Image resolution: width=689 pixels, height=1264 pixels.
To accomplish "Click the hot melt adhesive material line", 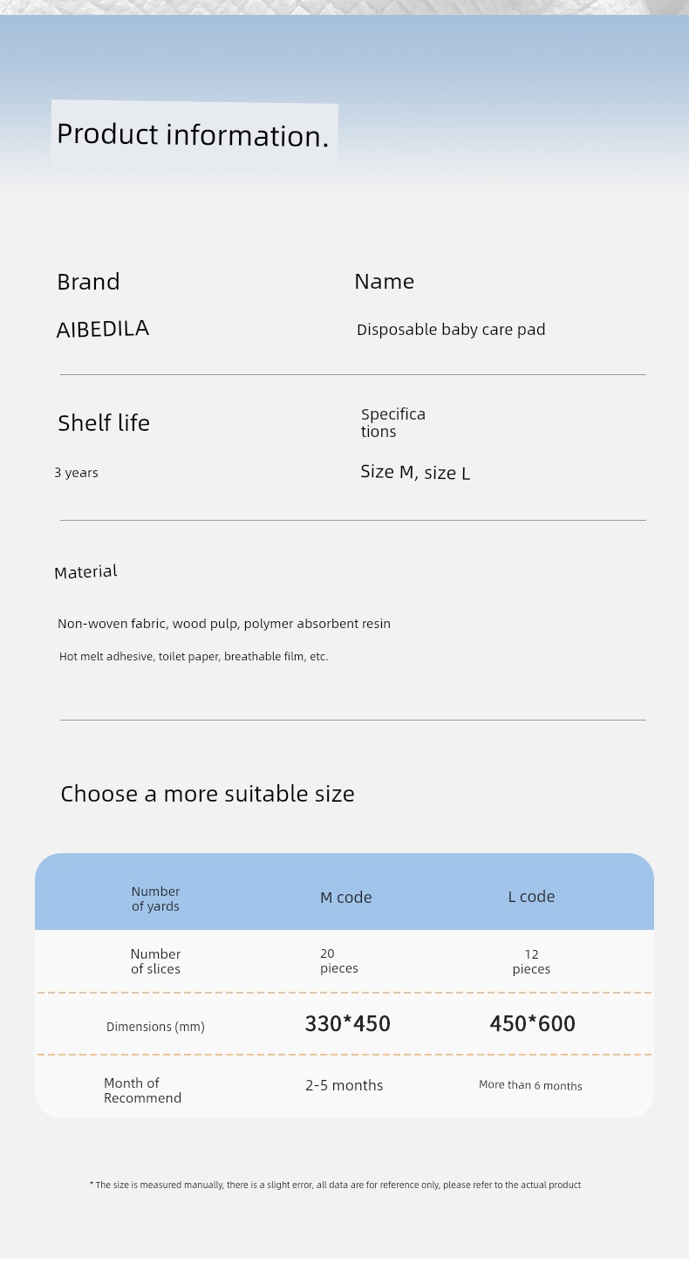I will point(194,657).
